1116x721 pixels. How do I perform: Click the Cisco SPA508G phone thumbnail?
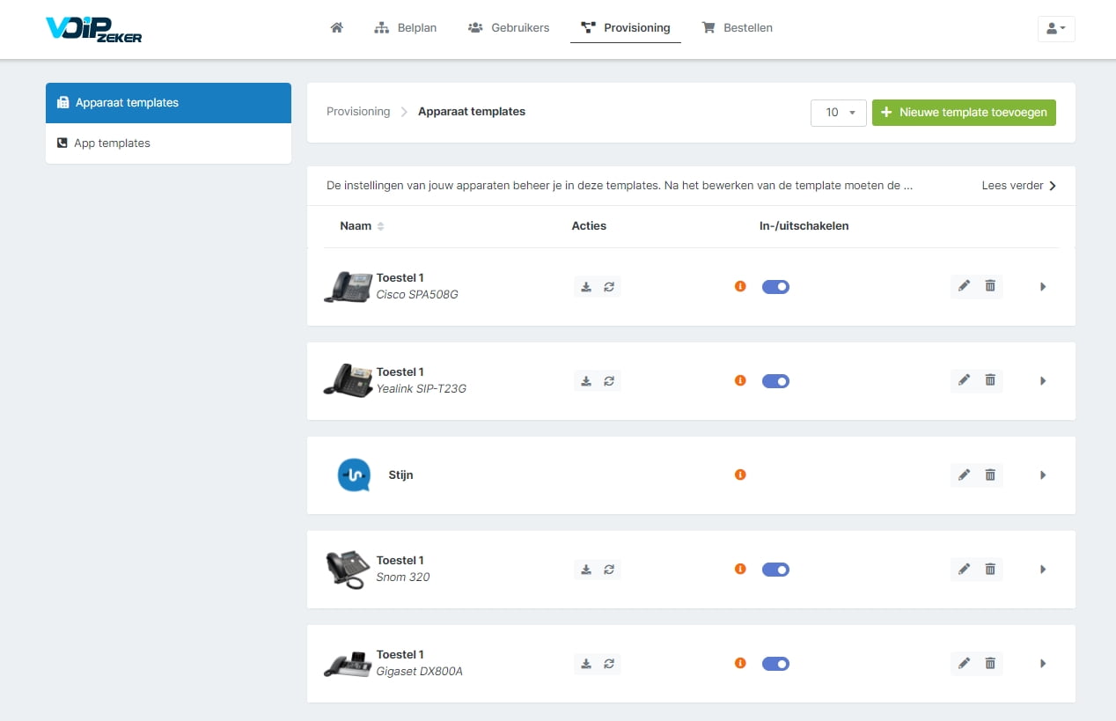coord(348,287)
